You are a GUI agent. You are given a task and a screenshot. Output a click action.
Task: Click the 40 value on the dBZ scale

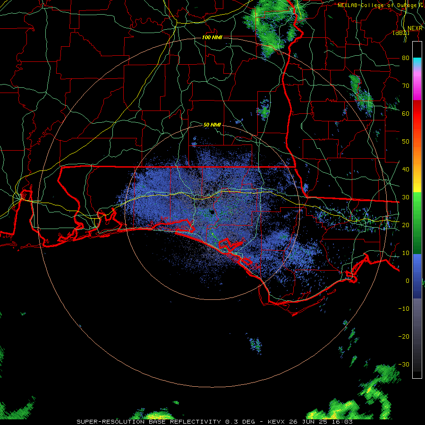click(406, 170)
